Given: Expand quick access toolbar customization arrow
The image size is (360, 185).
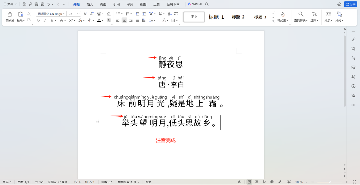Looking at the screenshot, I should tap(64, 4).
